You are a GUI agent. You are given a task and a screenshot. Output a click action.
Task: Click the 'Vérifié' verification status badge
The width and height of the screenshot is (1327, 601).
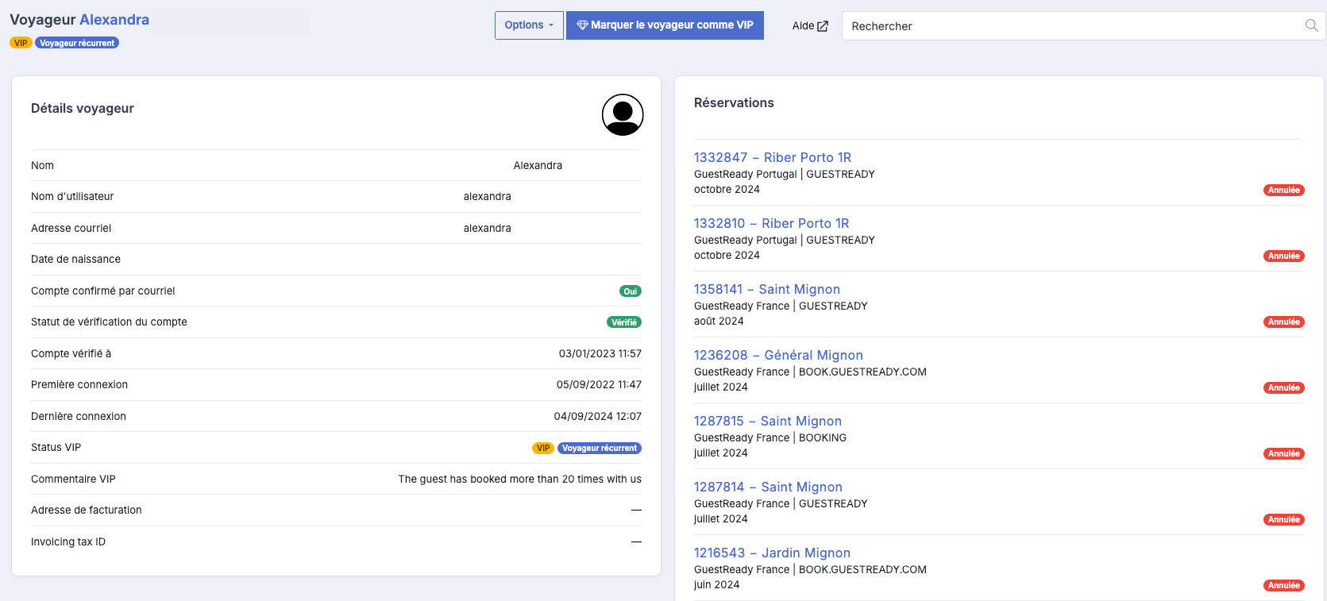click(624, 322)
